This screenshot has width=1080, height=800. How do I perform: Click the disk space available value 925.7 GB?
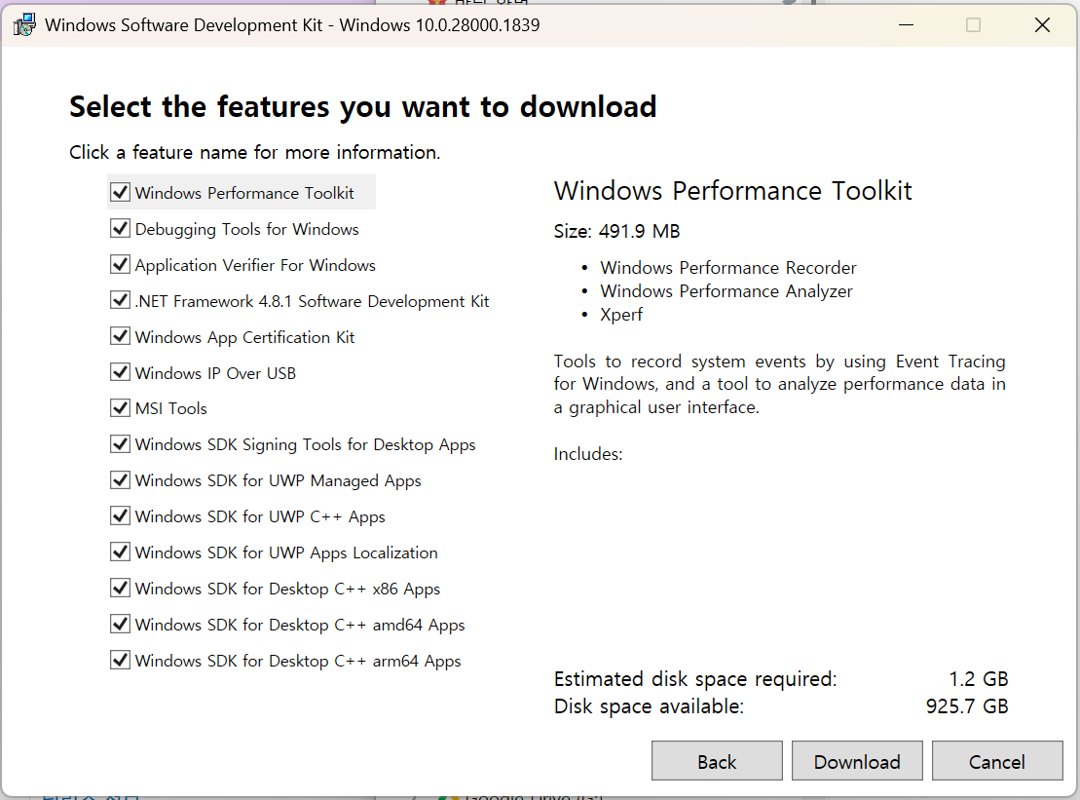967,706
